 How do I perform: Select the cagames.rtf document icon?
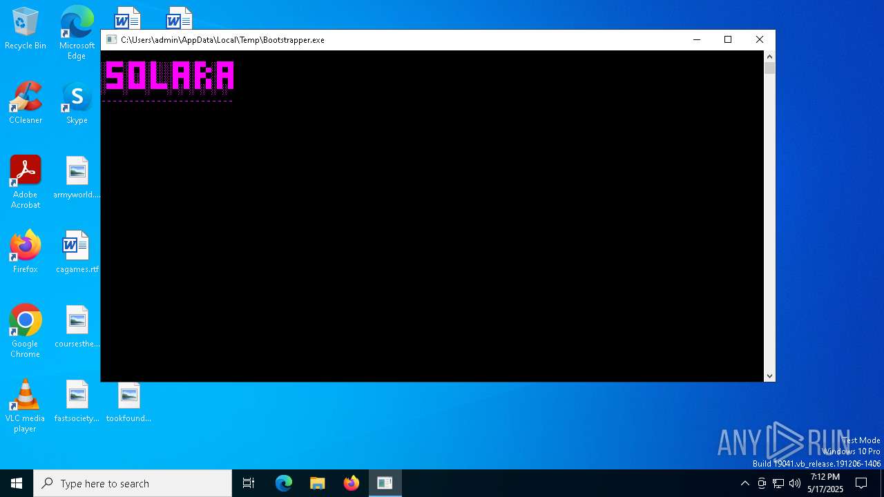click(x=77, y=252)
